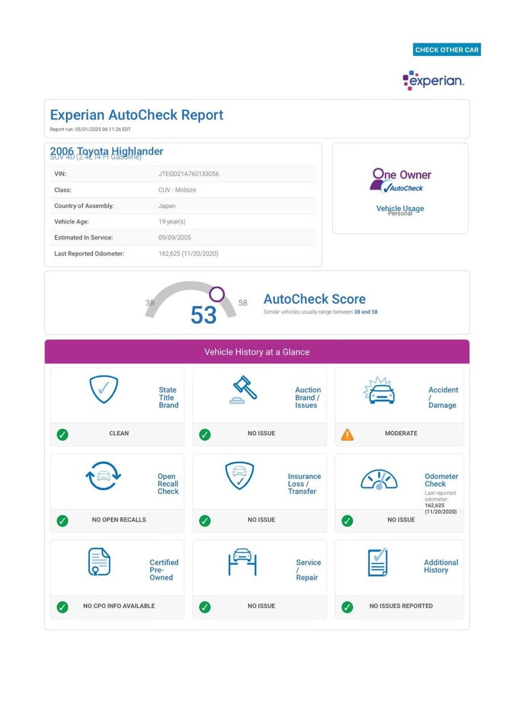Click the Service / Repair car lift icon
The image size is (514, 728).
pyautogui.click(x=242, y=562)
